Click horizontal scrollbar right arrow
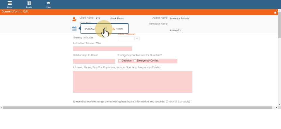The width and height of the screenshot is (281, 129). (277, 107)
